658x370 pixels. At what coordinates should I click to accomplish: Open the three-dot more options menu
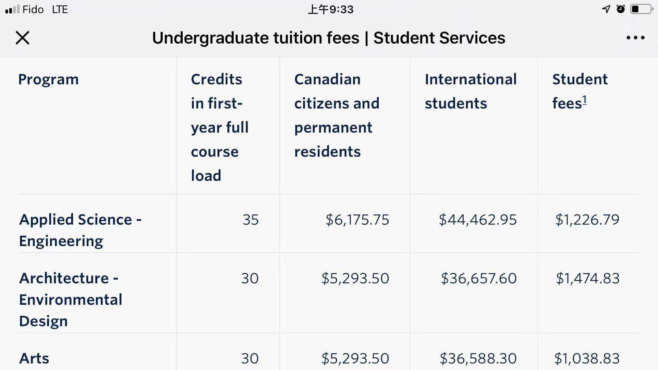pyautogui.click(x=635, y=38)
